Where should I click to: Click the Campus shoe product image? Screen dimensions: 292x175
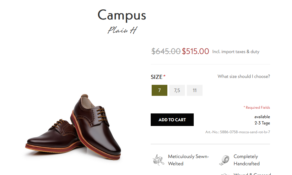pos(73,127)
